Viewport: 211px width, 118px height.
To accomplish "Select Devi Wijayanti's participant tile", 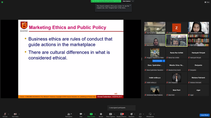I will tap(177, 78).
